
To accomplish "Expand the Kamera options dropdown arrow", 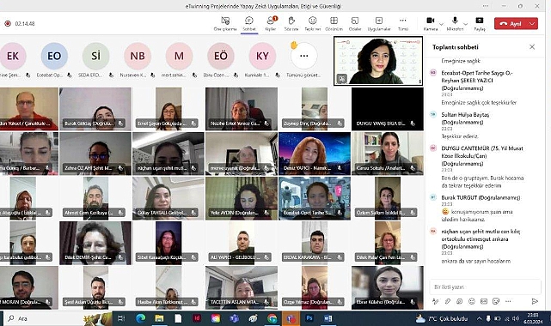I will click(x=441, y=24).
